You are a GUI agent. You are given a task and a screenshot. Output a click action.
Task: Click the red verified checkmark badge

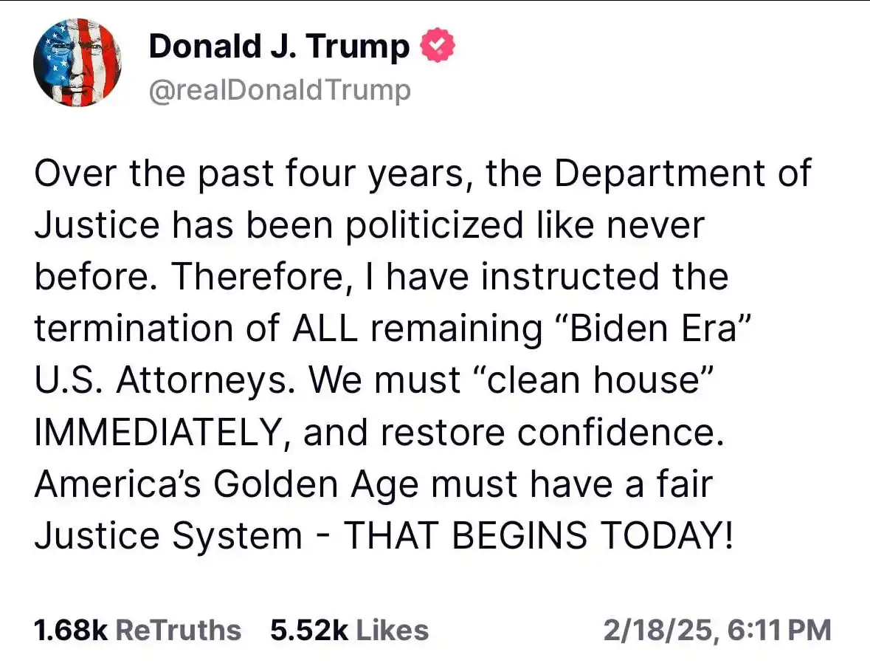coord(438,45)
